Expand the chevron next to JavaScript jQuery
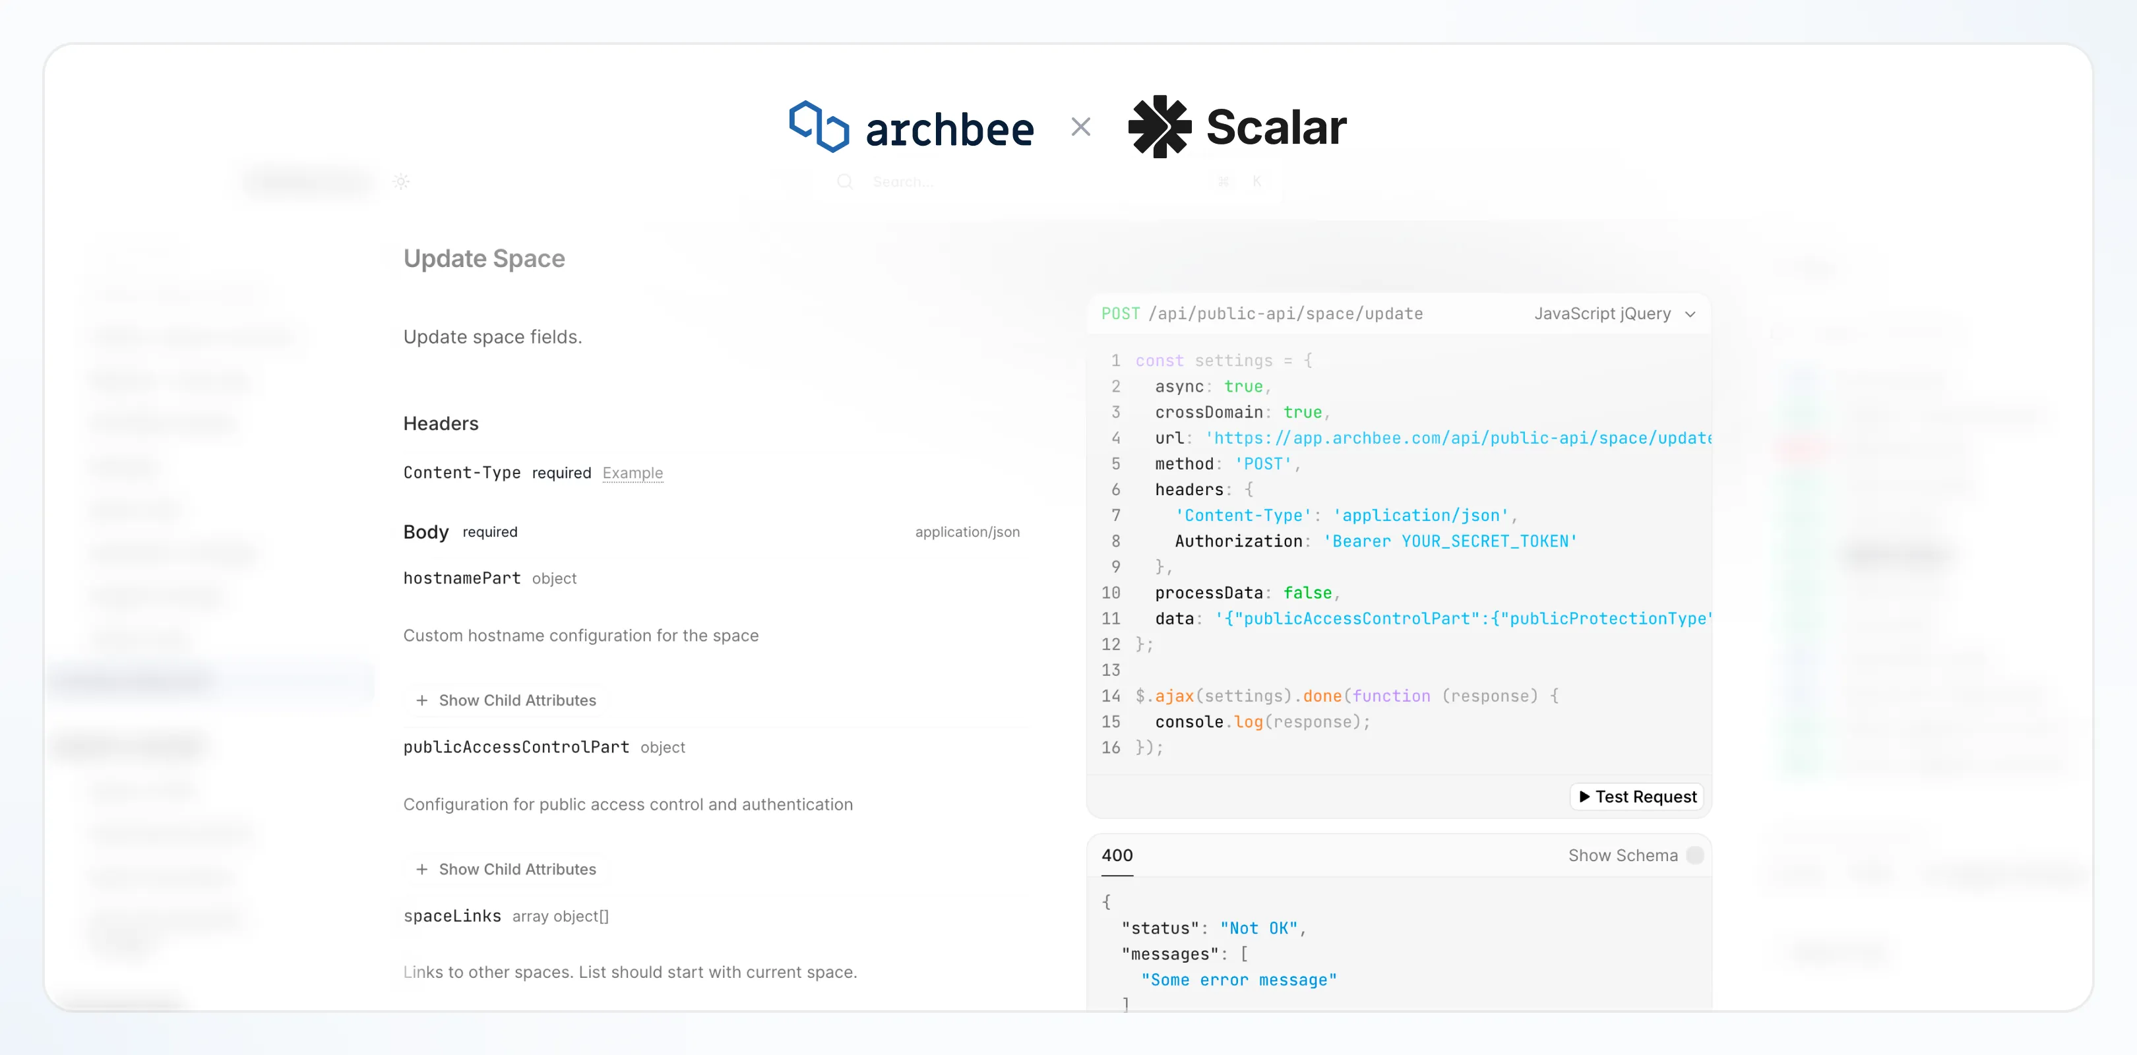 [1690, 315]
